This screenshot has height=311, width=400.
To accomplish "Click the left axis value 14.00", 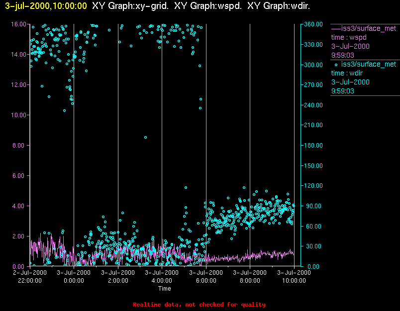I will [x=18, y=55].
